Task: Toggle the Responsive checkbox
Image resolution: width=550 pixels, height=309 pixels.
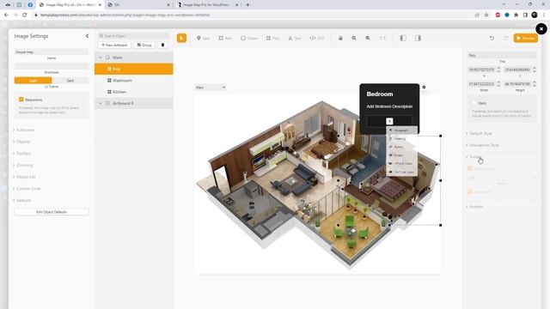Action: (21, 100)
